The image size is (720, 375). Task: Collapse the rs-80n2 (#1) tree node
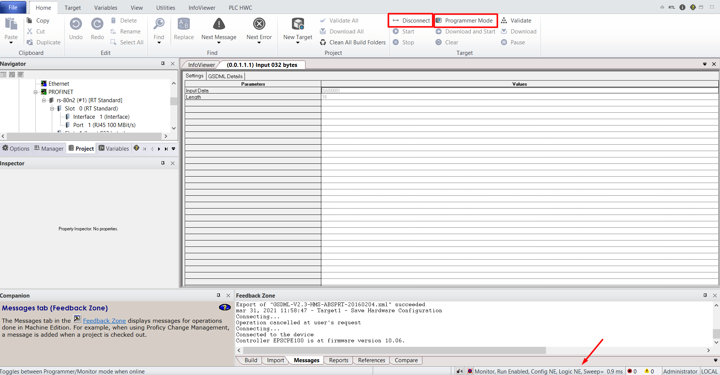click(44, 100)
